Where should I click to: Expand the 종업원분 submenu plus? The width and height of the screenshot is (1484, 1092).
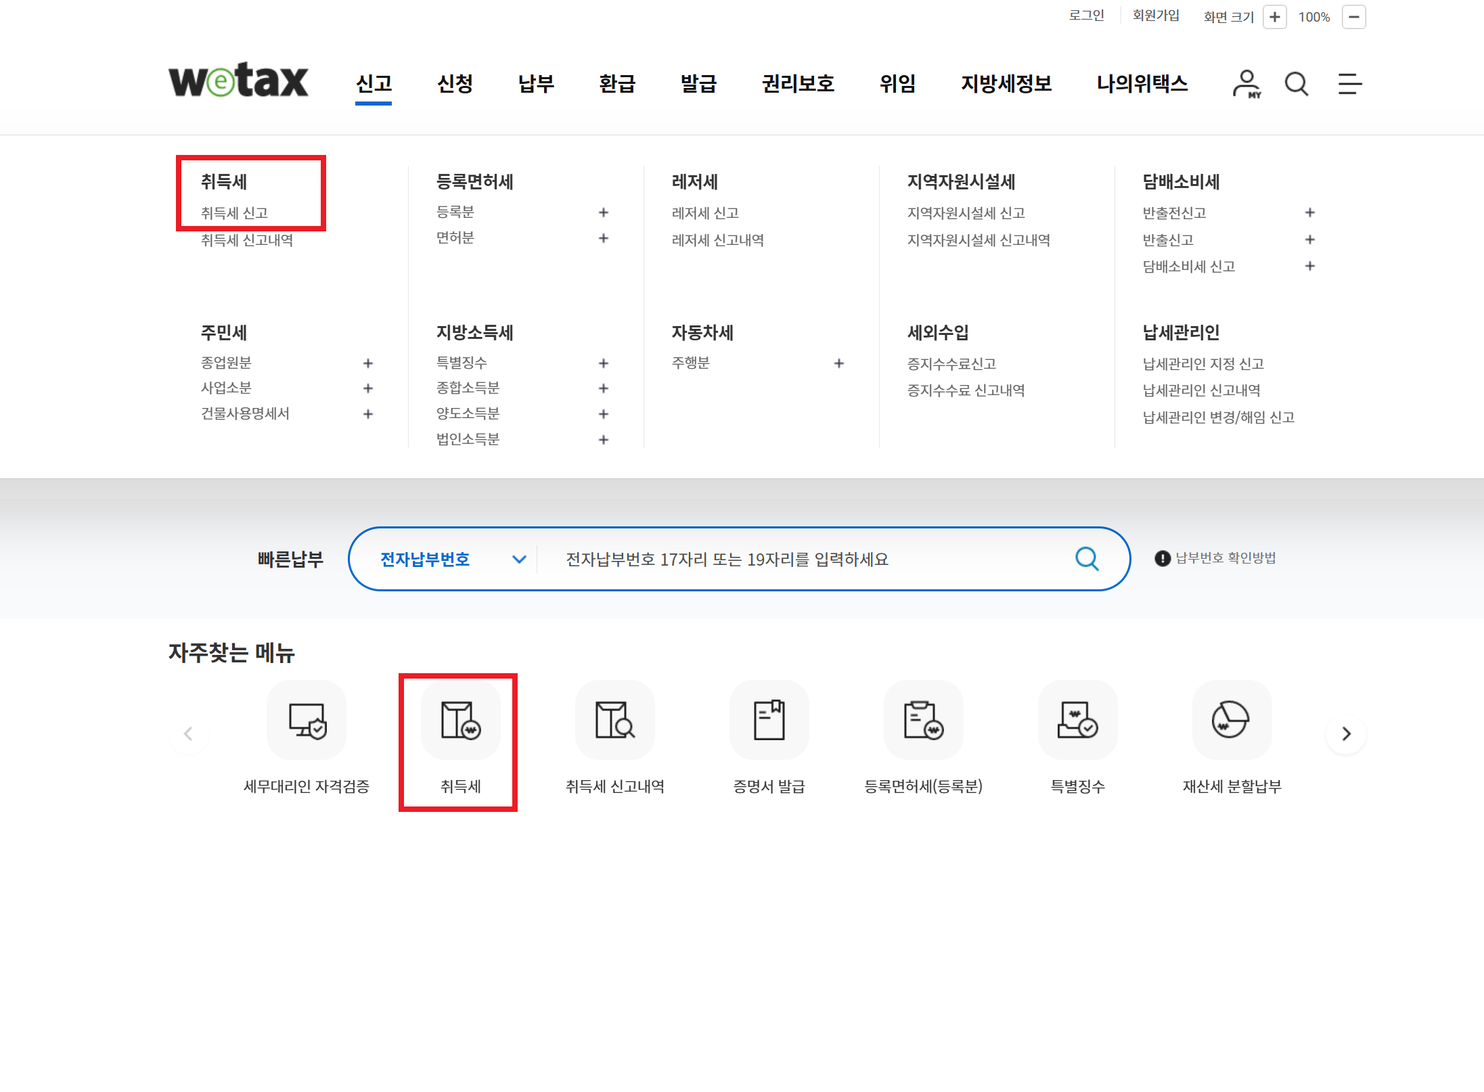point(368,363)
